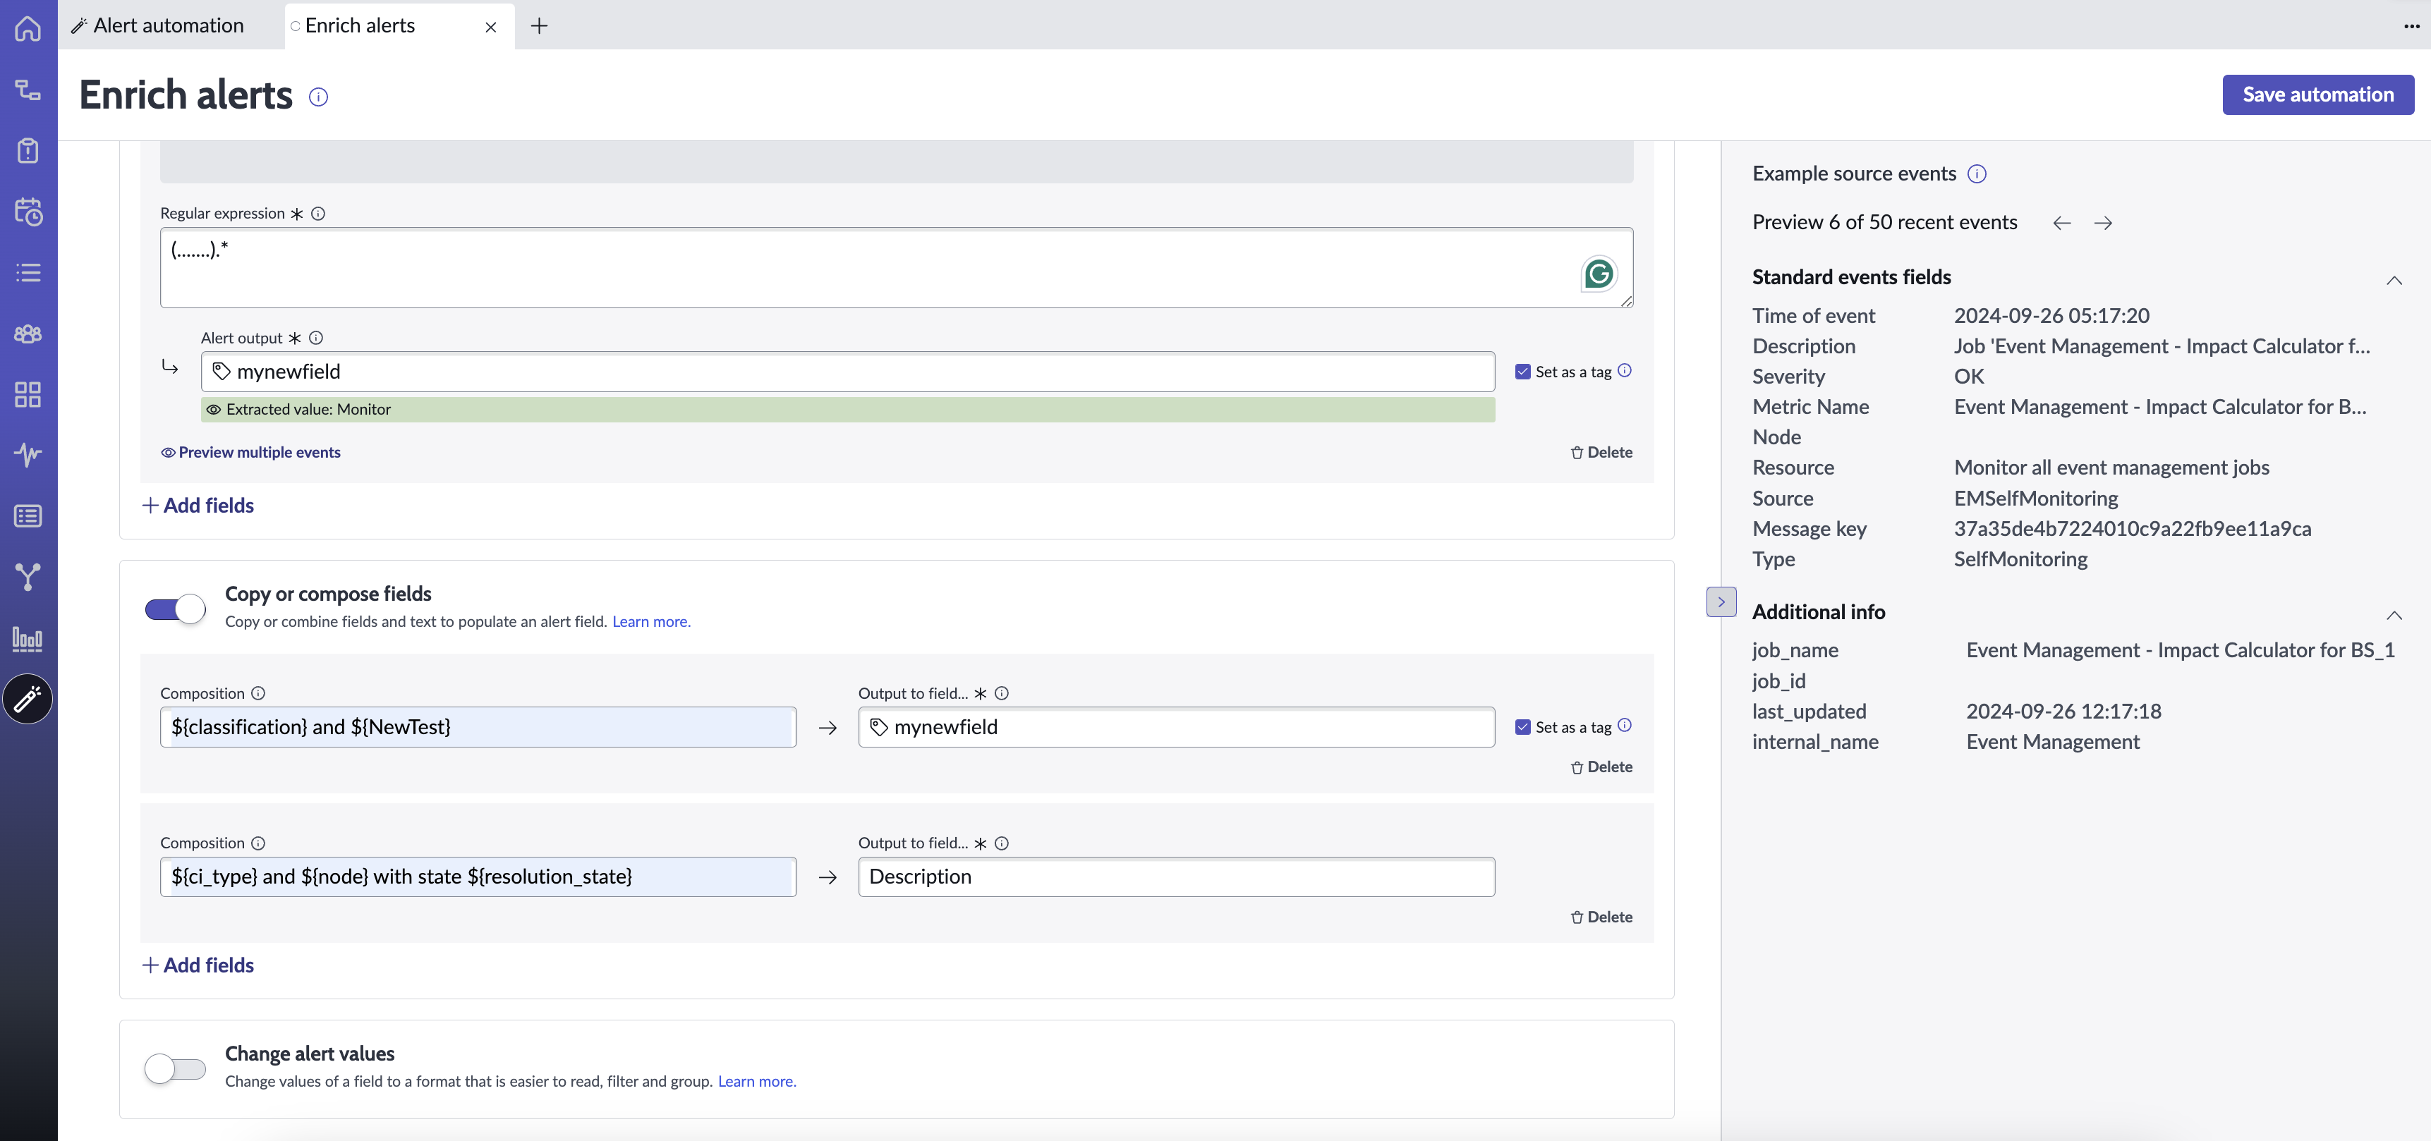
Task: Open the Home icon in sidebar
Action: [x=28, y=28]
